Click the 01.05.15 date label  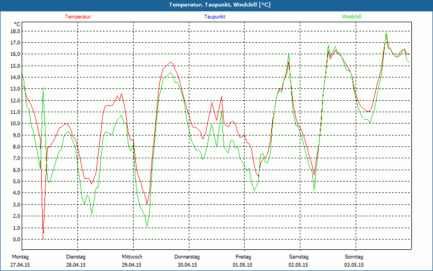click(x=242, y=265)
